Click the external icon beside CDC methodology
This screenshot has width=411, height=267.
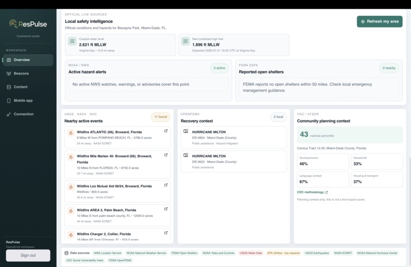pyautogui.click(x=326, y=192)
